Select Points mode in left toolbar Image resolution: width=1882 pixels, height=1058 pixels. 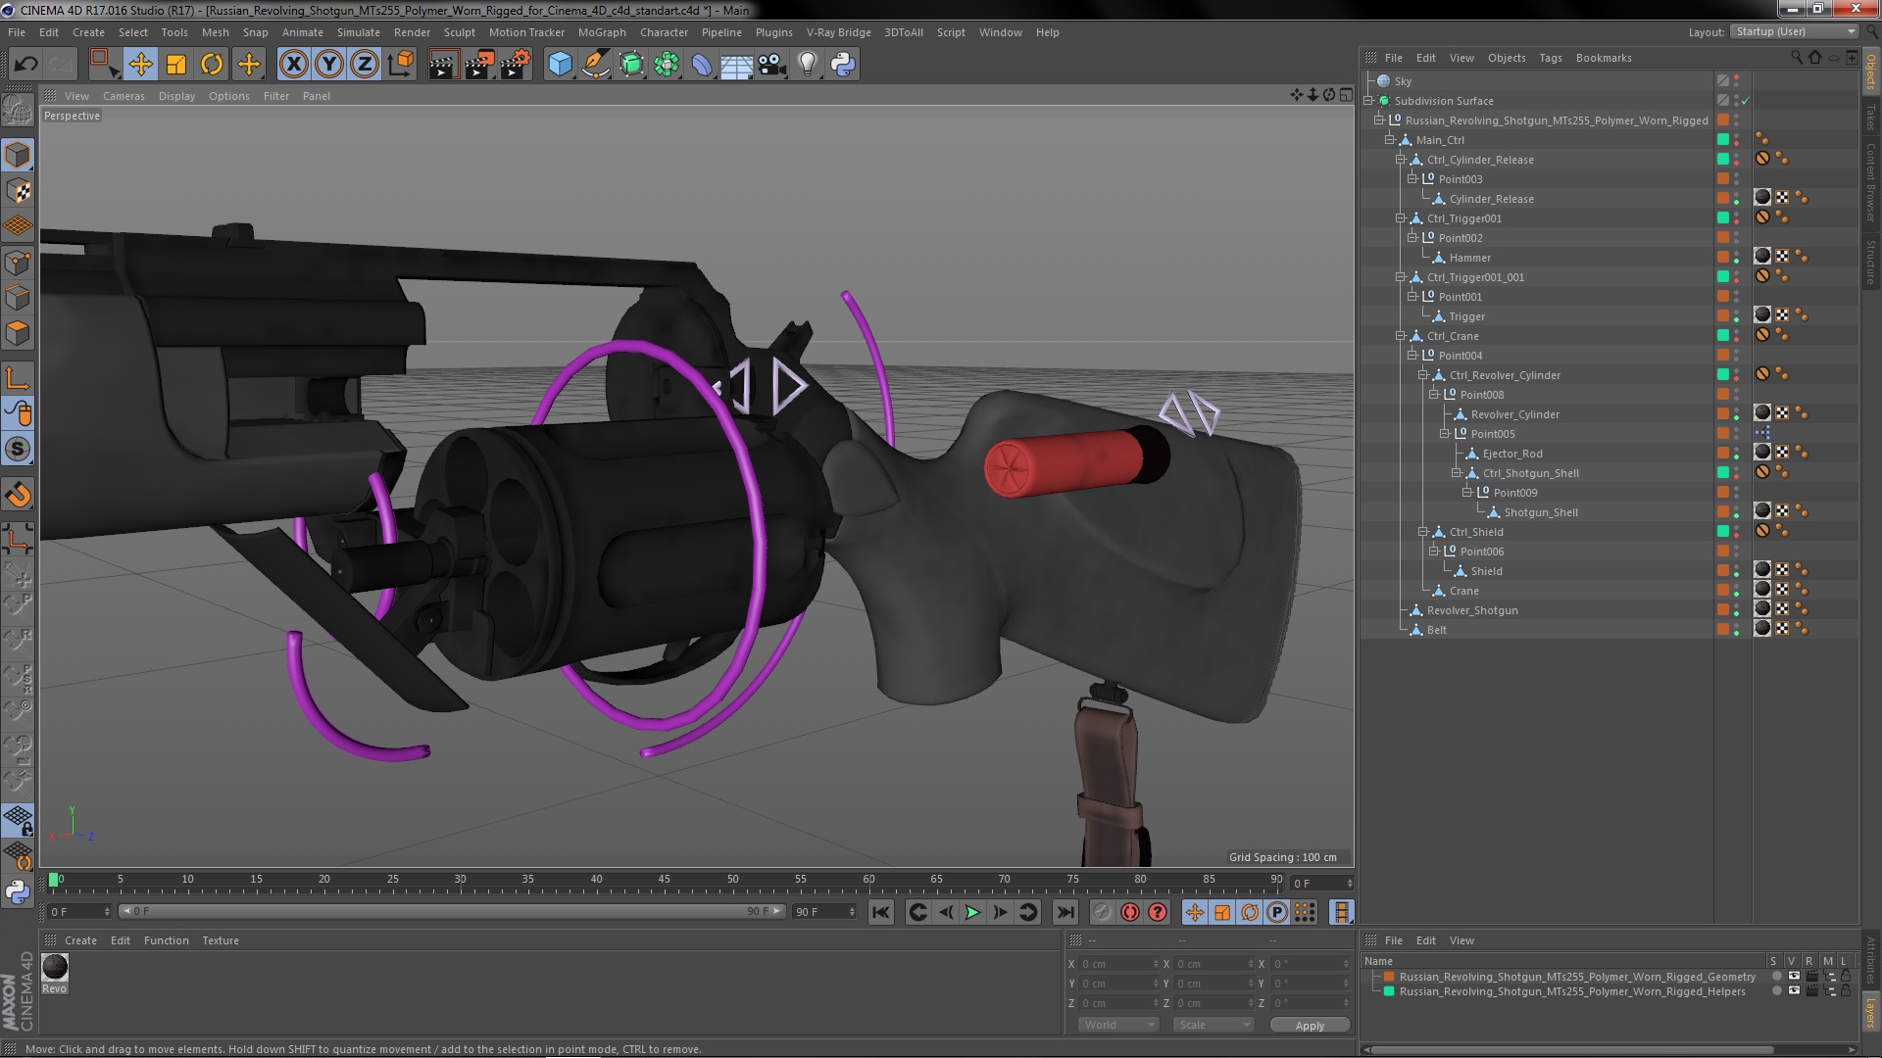pyautogui.click(x=18, y=263)
